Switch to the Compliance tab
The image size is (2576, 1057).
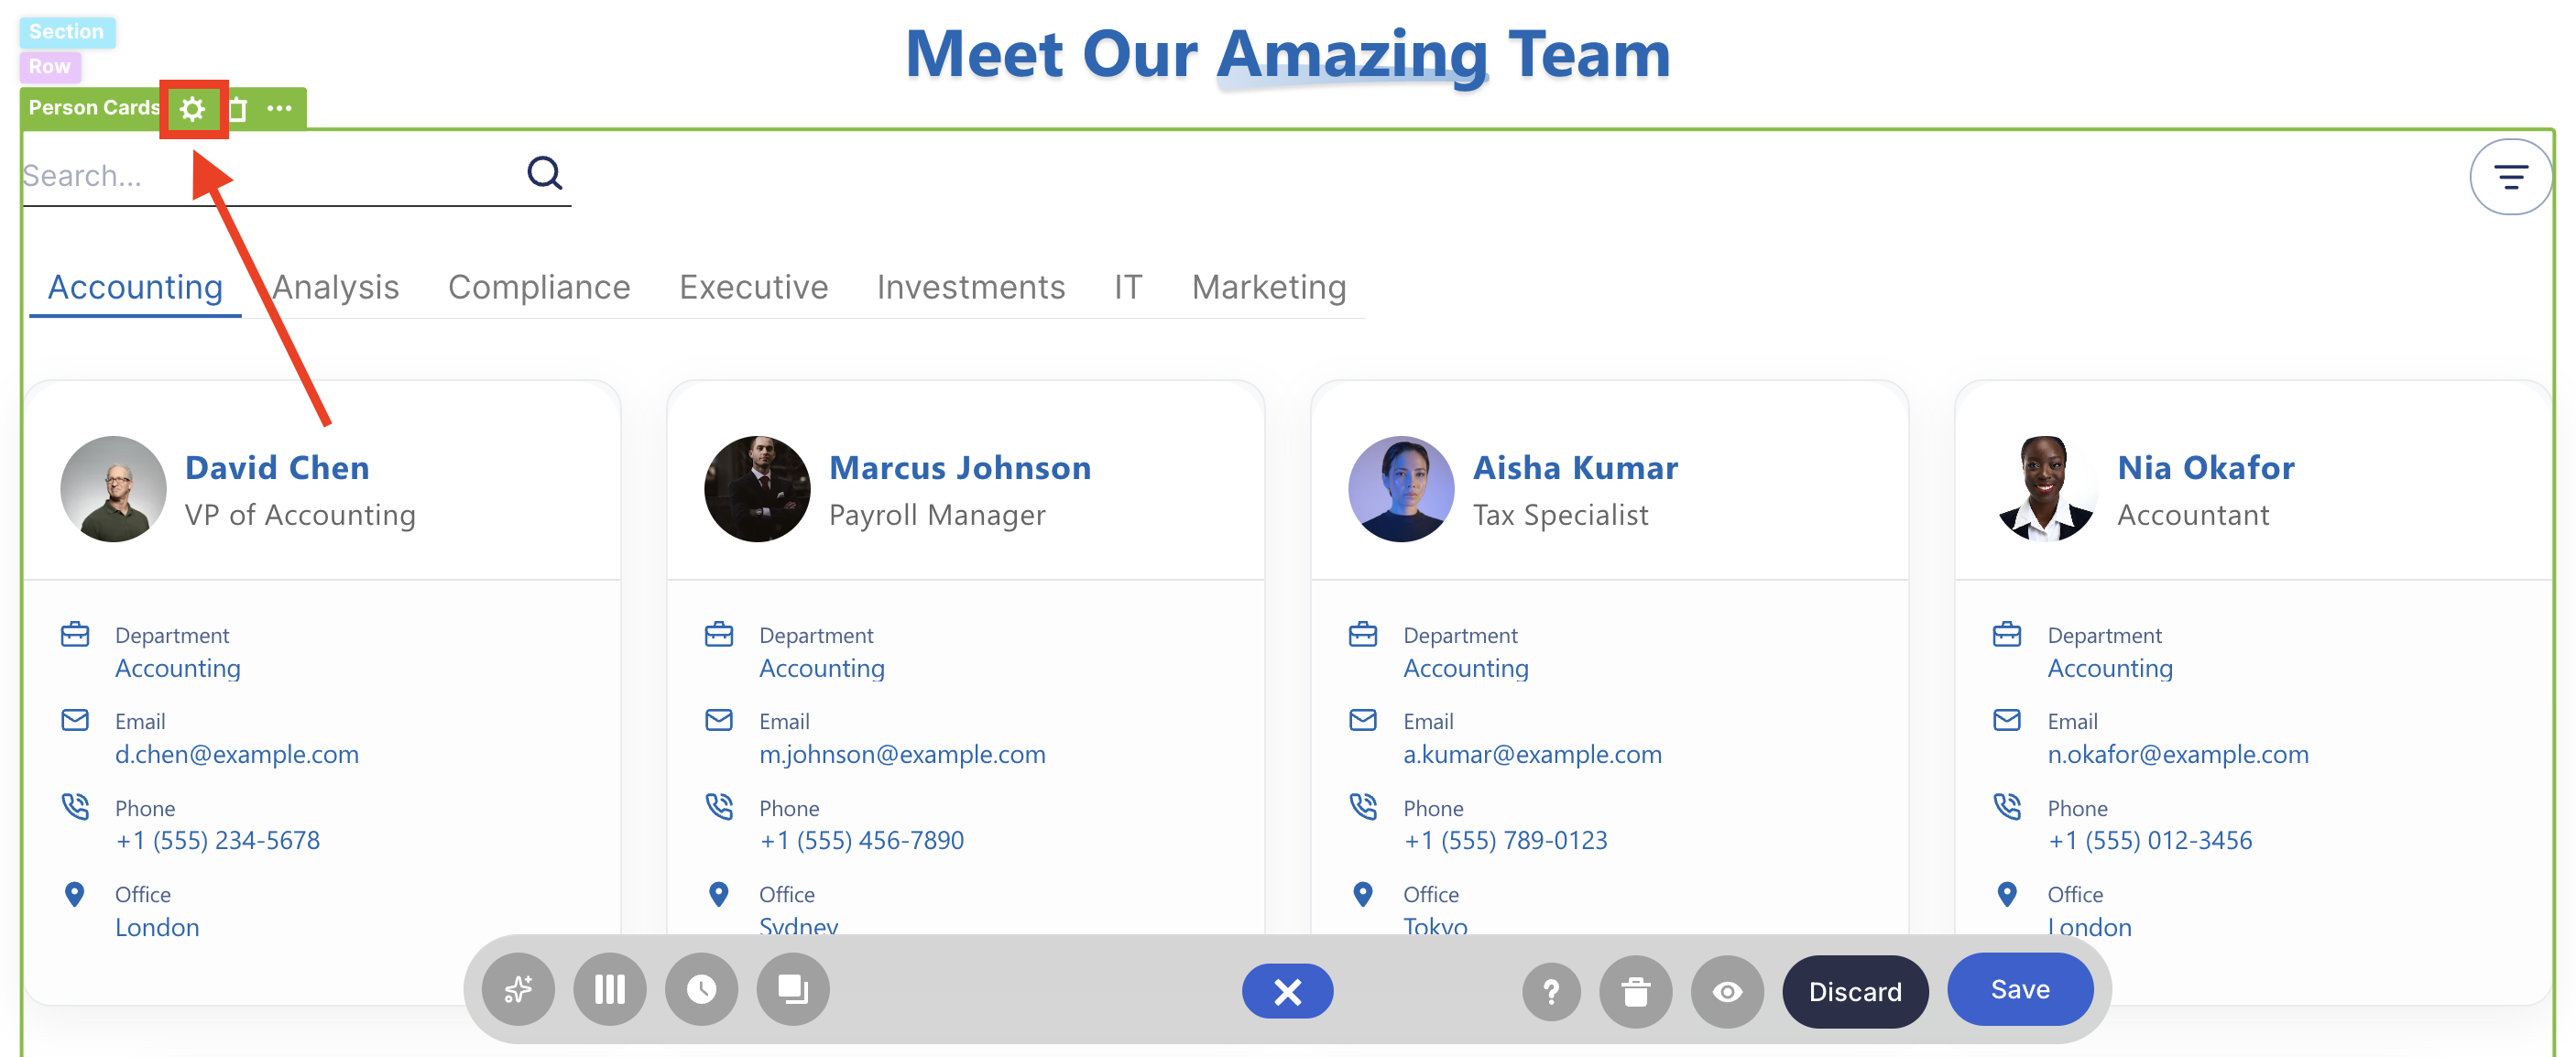coord(538,287)
